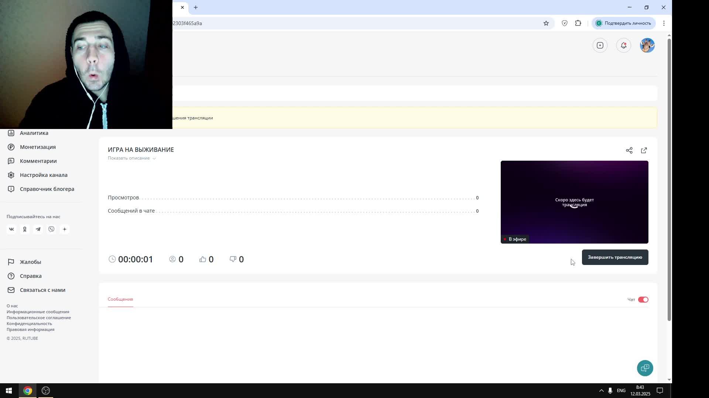Click Завершить трансляцию button

coord(615,257)
